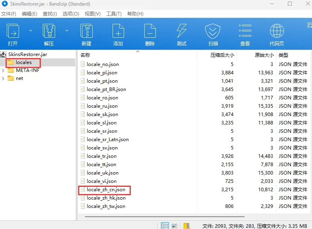Click the Open (打开) toolbar icon
This screenshot has height=229, width=312.
[x=13, y=32]
